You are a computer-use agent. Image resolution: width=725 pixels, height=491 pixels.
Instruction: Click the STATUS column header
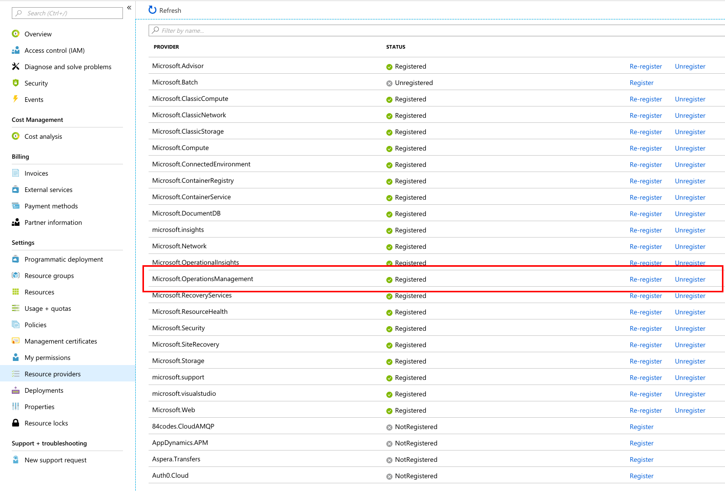396,47
